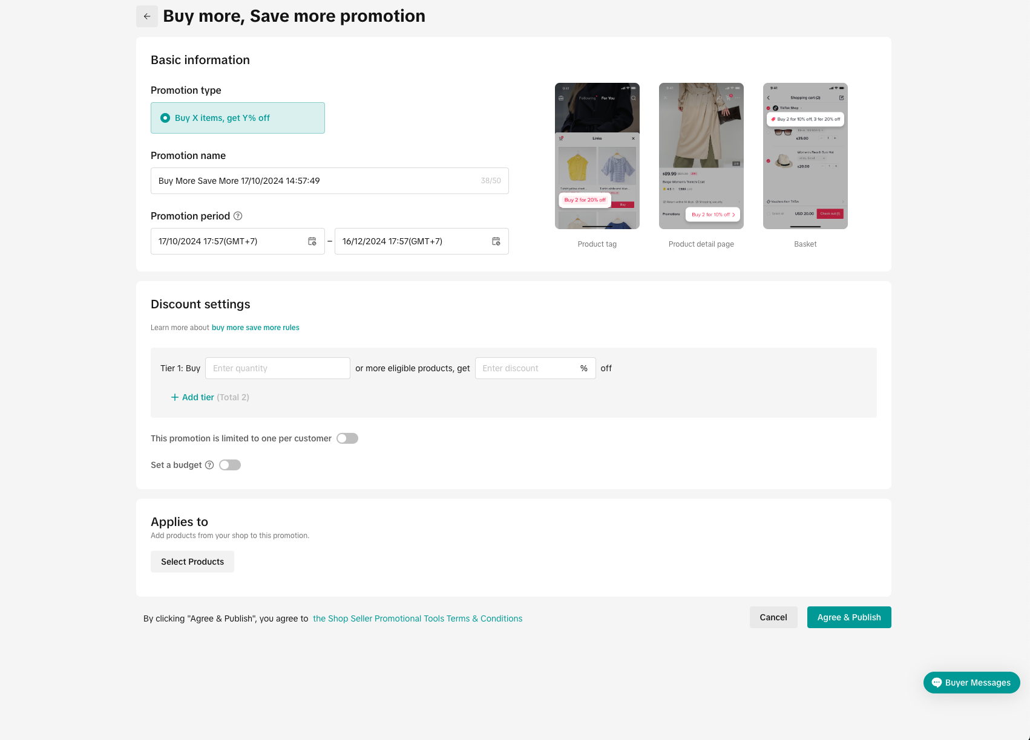
Task: Open Promotional Tools Terms & Conditions link
Action: [x=418, y=618]
